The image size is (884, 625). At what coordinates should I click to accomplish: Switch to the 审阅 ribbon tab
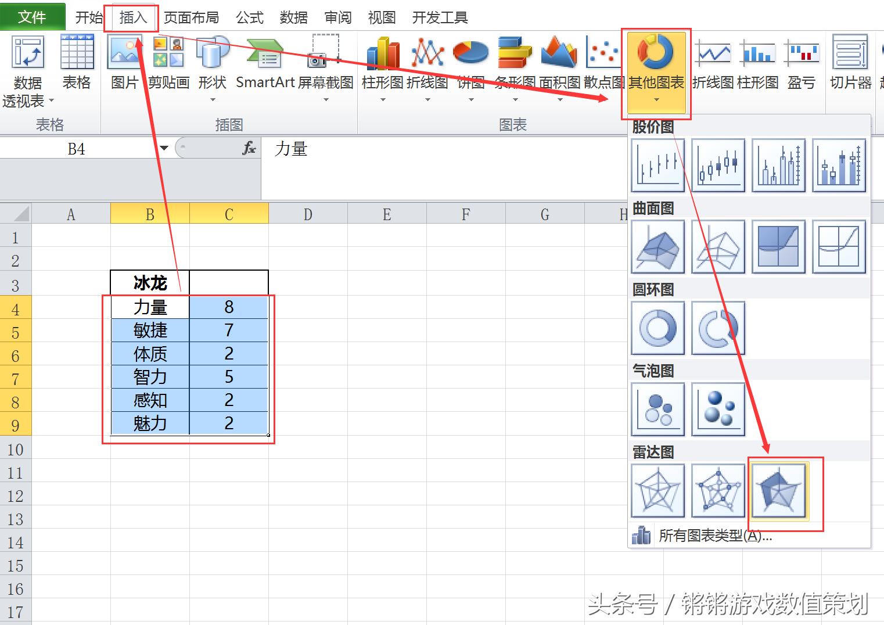(x=337, y=17)
